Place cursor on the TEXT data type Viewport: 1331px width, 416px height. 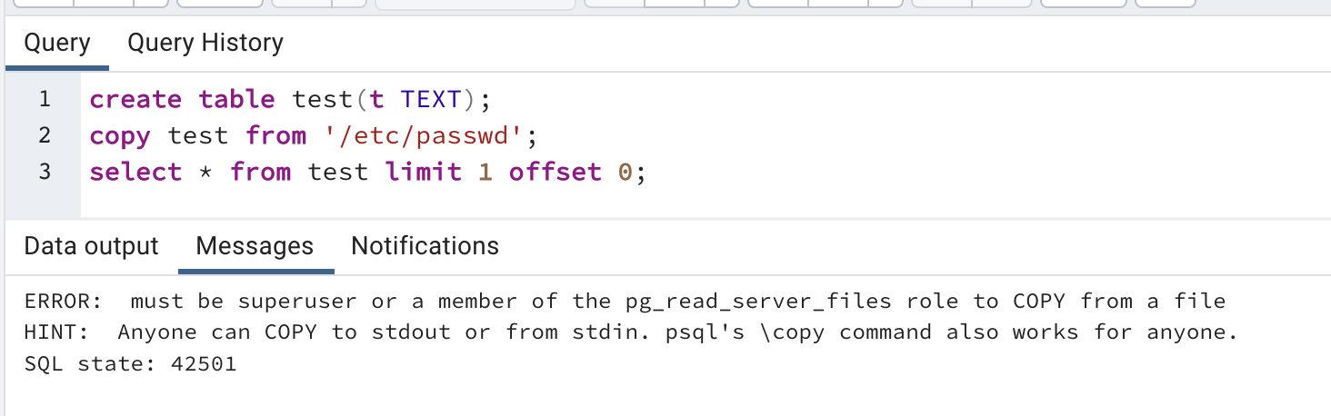[431, 99]
